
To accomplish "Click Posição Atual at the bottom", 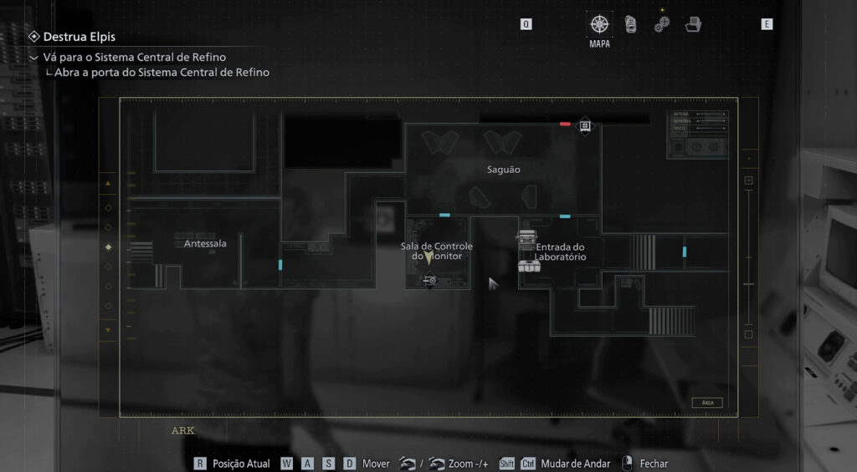I will 240,464.
